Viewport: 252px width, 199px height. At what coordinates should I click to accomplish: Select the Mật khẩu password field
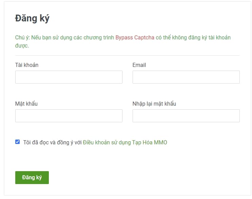click(69, 116)
